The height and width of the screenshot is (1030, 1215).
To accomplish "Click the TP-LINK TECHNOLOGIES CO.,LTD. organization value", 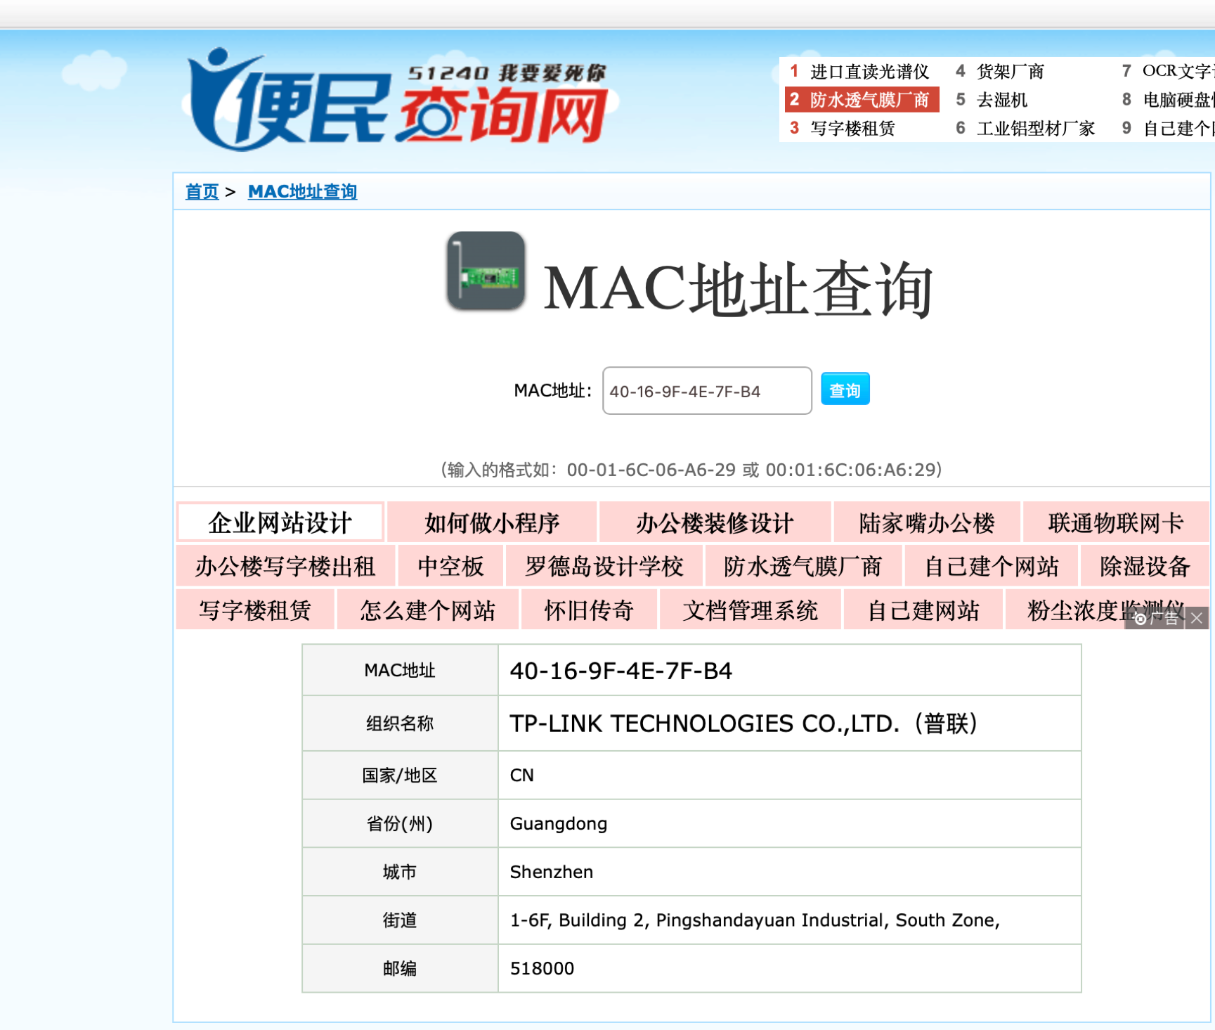I will [x=743, y=723].
